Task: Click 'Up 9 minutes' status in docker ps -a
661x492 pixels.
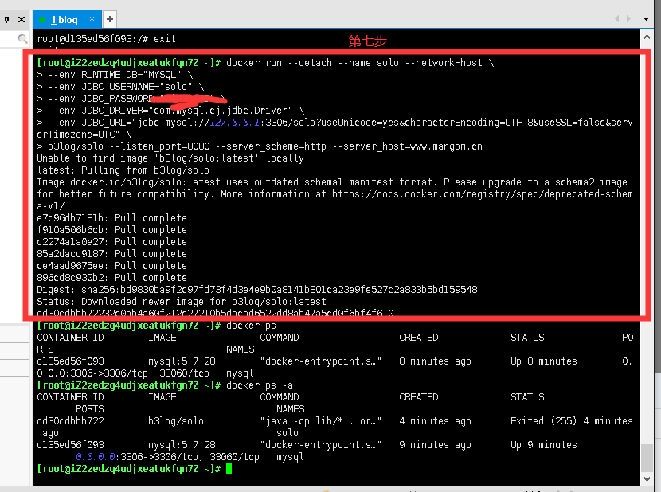Action: 544,445
